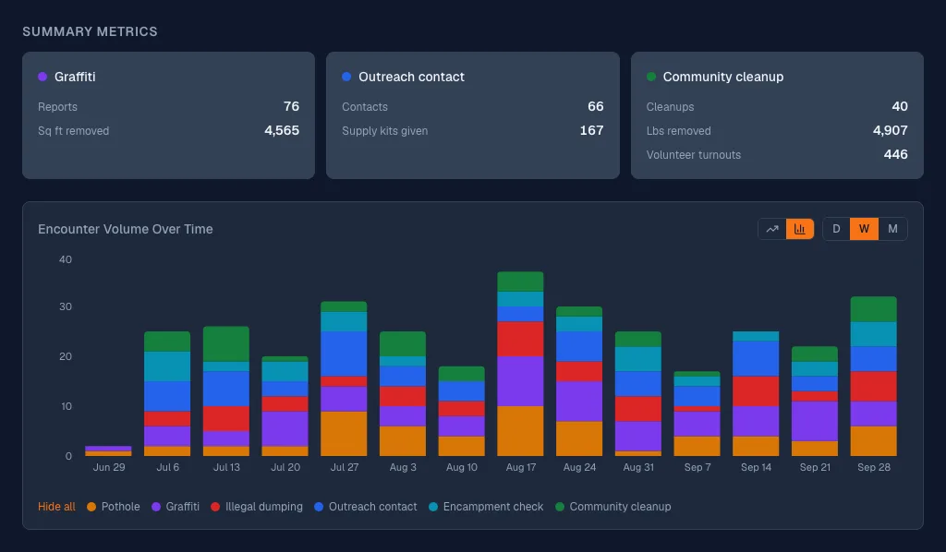Toggle Outreach contact series in legend

click(366, 507)
